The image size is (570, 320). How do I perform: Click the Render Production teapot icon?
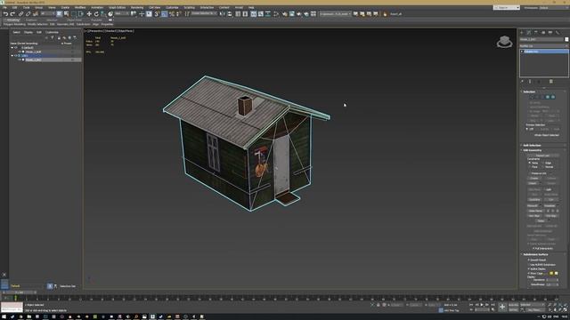pyautogui.click(x=298, y=14)
